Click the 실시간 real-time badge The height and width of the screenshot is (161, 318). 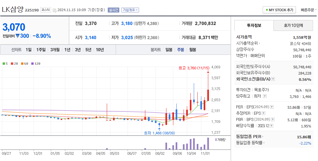click(113, 10)
